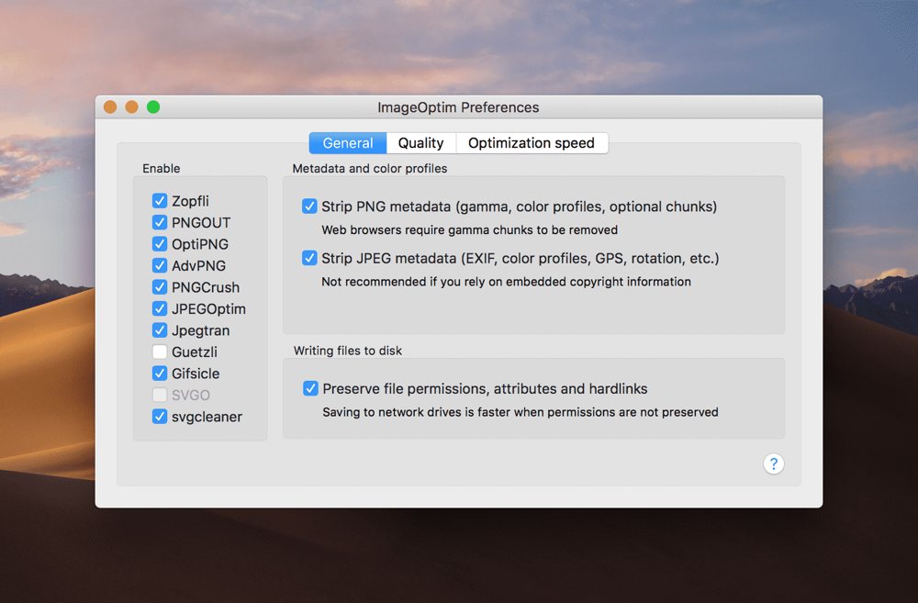This screenshot has width=918, height=603.
Task: Uncheck the JPEGOptim option
Action: [x=159, y=308]
